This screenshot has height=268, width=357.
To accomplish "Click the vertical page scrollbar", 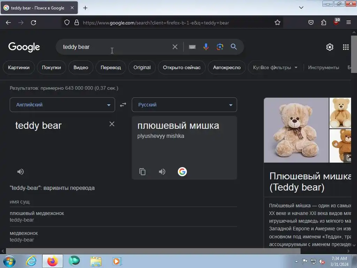I will tap(354, 54).
